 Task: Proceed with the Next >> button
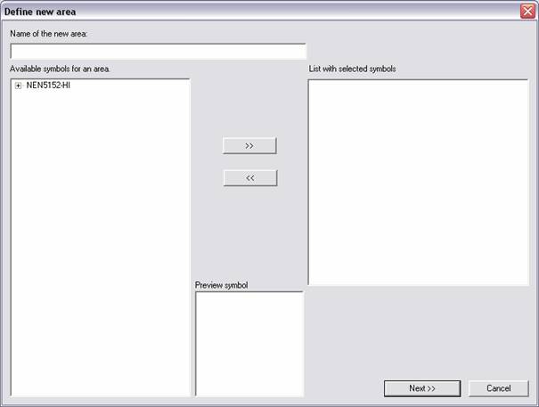click(421, 388)
